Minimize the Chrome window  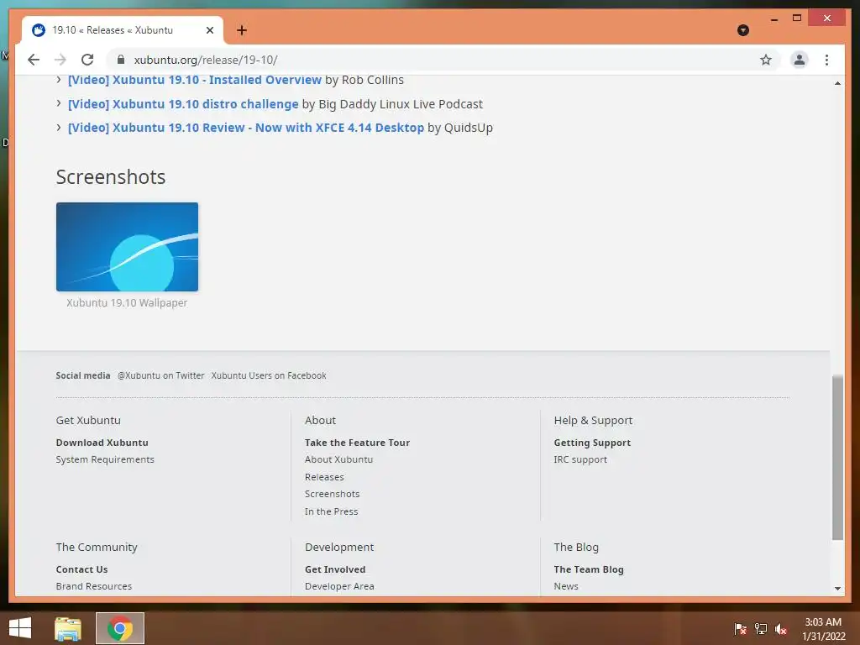pyautogui.click(x=773, y=18)
